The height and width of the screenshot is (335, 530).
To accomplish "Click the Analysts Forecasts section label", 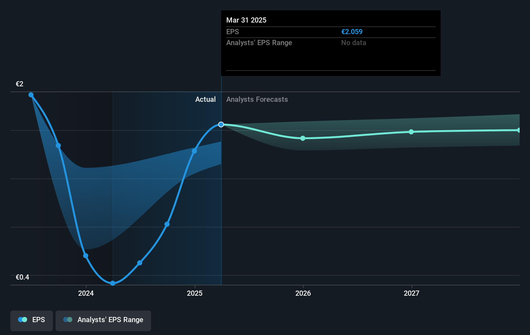I will [x=257, y=99].
